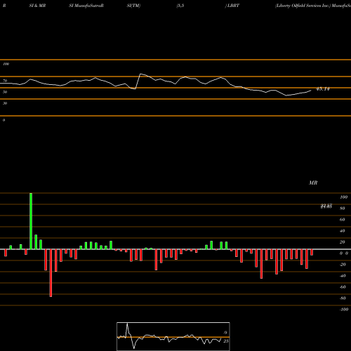Click the 'SI & MR' header text
Screen dimensions: 351x351
click(37, 6)
